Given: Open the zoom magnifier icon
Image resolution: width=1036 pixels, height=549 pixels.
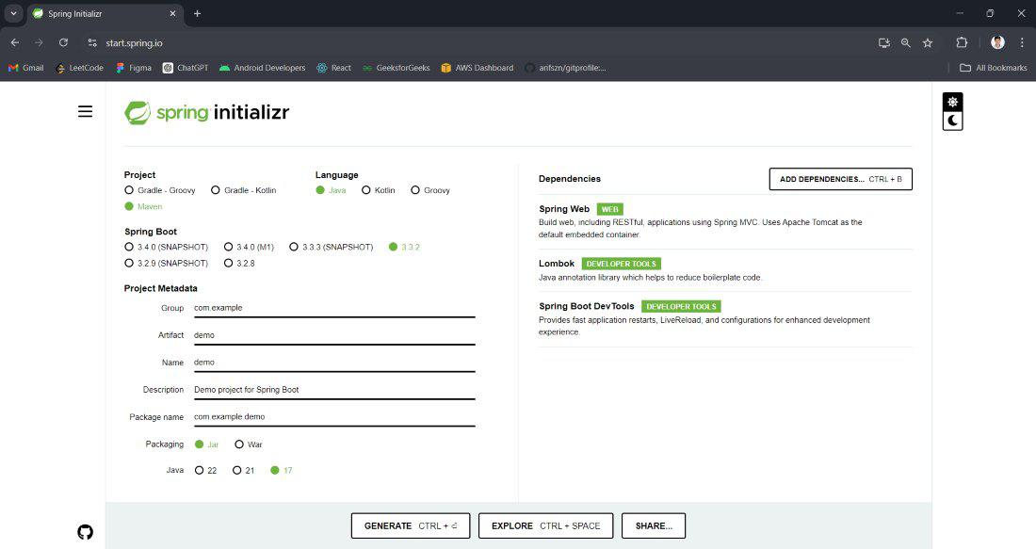Looking at the screenshot, I should point(906,43).
